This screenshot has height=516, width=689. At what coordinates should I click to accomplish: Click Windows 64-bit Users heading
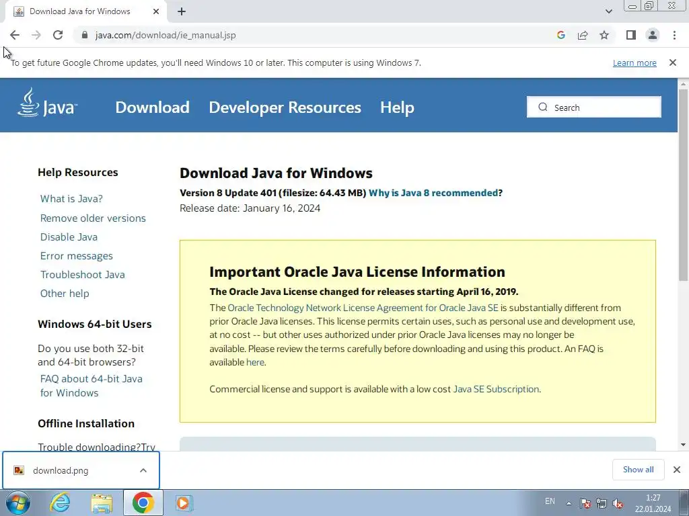[94, 325]
